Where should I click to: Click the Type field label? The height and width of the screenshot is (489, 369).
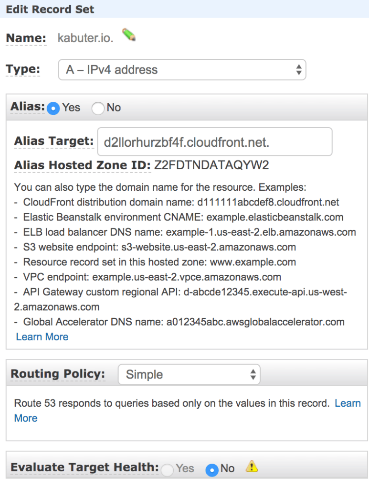22,69
